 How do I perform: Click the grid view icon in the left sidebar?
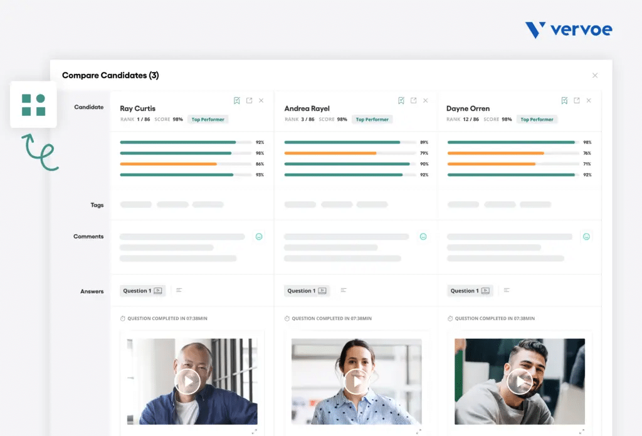(33, 106)
